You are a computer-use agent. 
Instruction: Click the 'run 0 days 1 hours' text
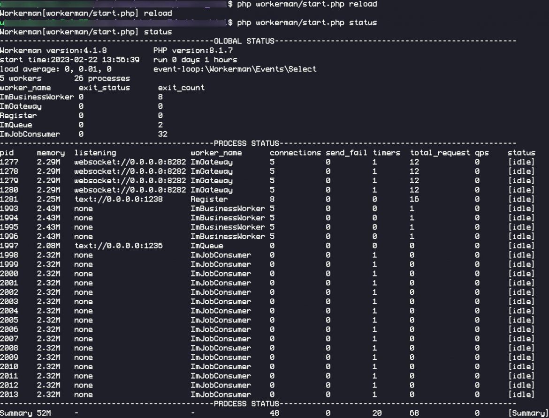(x=195, y=60)
